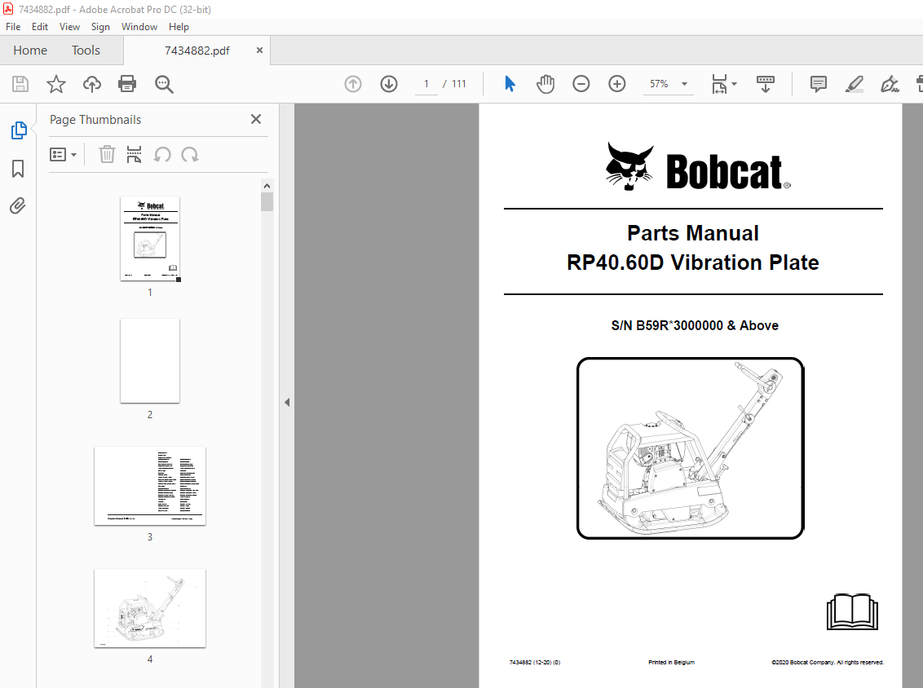Print the document with the printer icon
923x688 pixels.
(x=127, y=84)
